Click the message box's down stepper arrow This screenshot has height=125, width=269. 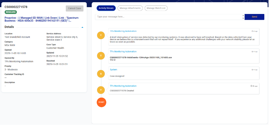pos(243,18)
